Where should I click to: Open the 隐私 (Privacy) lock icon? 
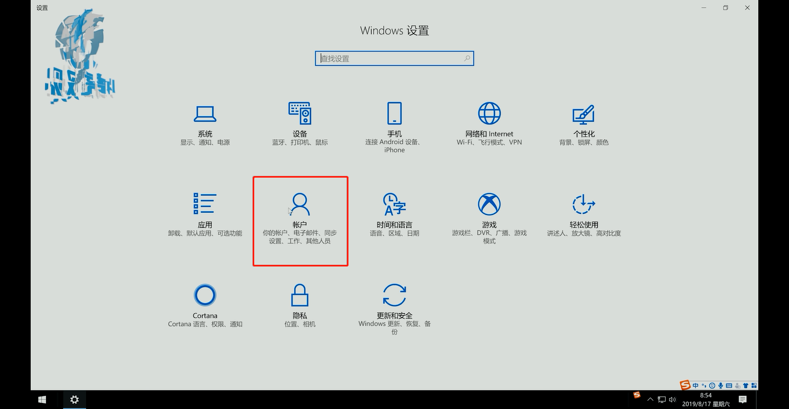click(300, 295)
